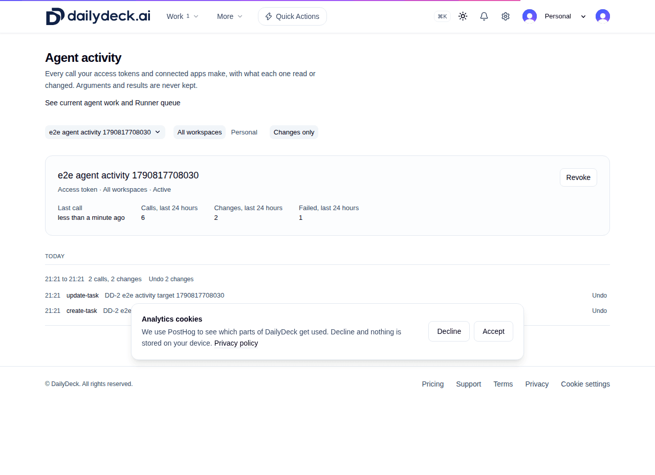Open the Privacy policy link in cookie banner
Screen dimensions: 655x475
[236, 343]
